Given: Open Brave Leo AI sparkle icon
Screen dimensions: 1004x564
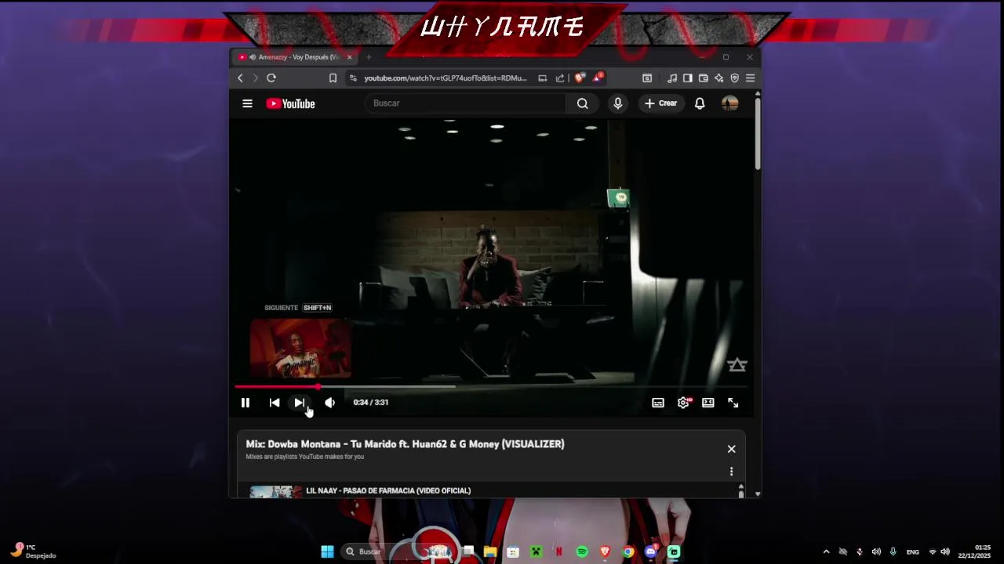Looking at the screenshot, I should pyautogui.click(x=719, y=78).
